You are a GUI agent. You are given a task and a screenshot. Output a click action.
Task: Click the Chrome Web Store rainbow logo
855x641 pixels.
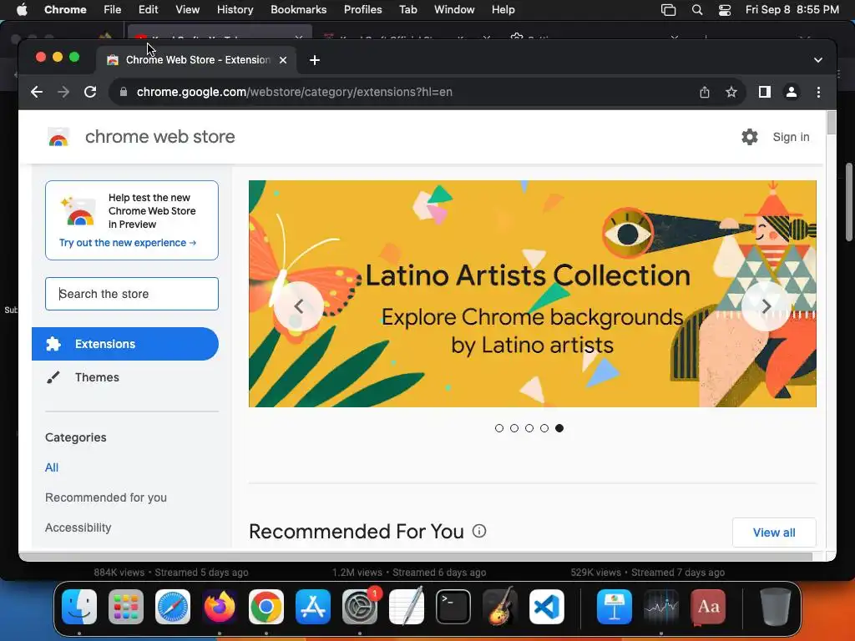(x=58, y=137)
